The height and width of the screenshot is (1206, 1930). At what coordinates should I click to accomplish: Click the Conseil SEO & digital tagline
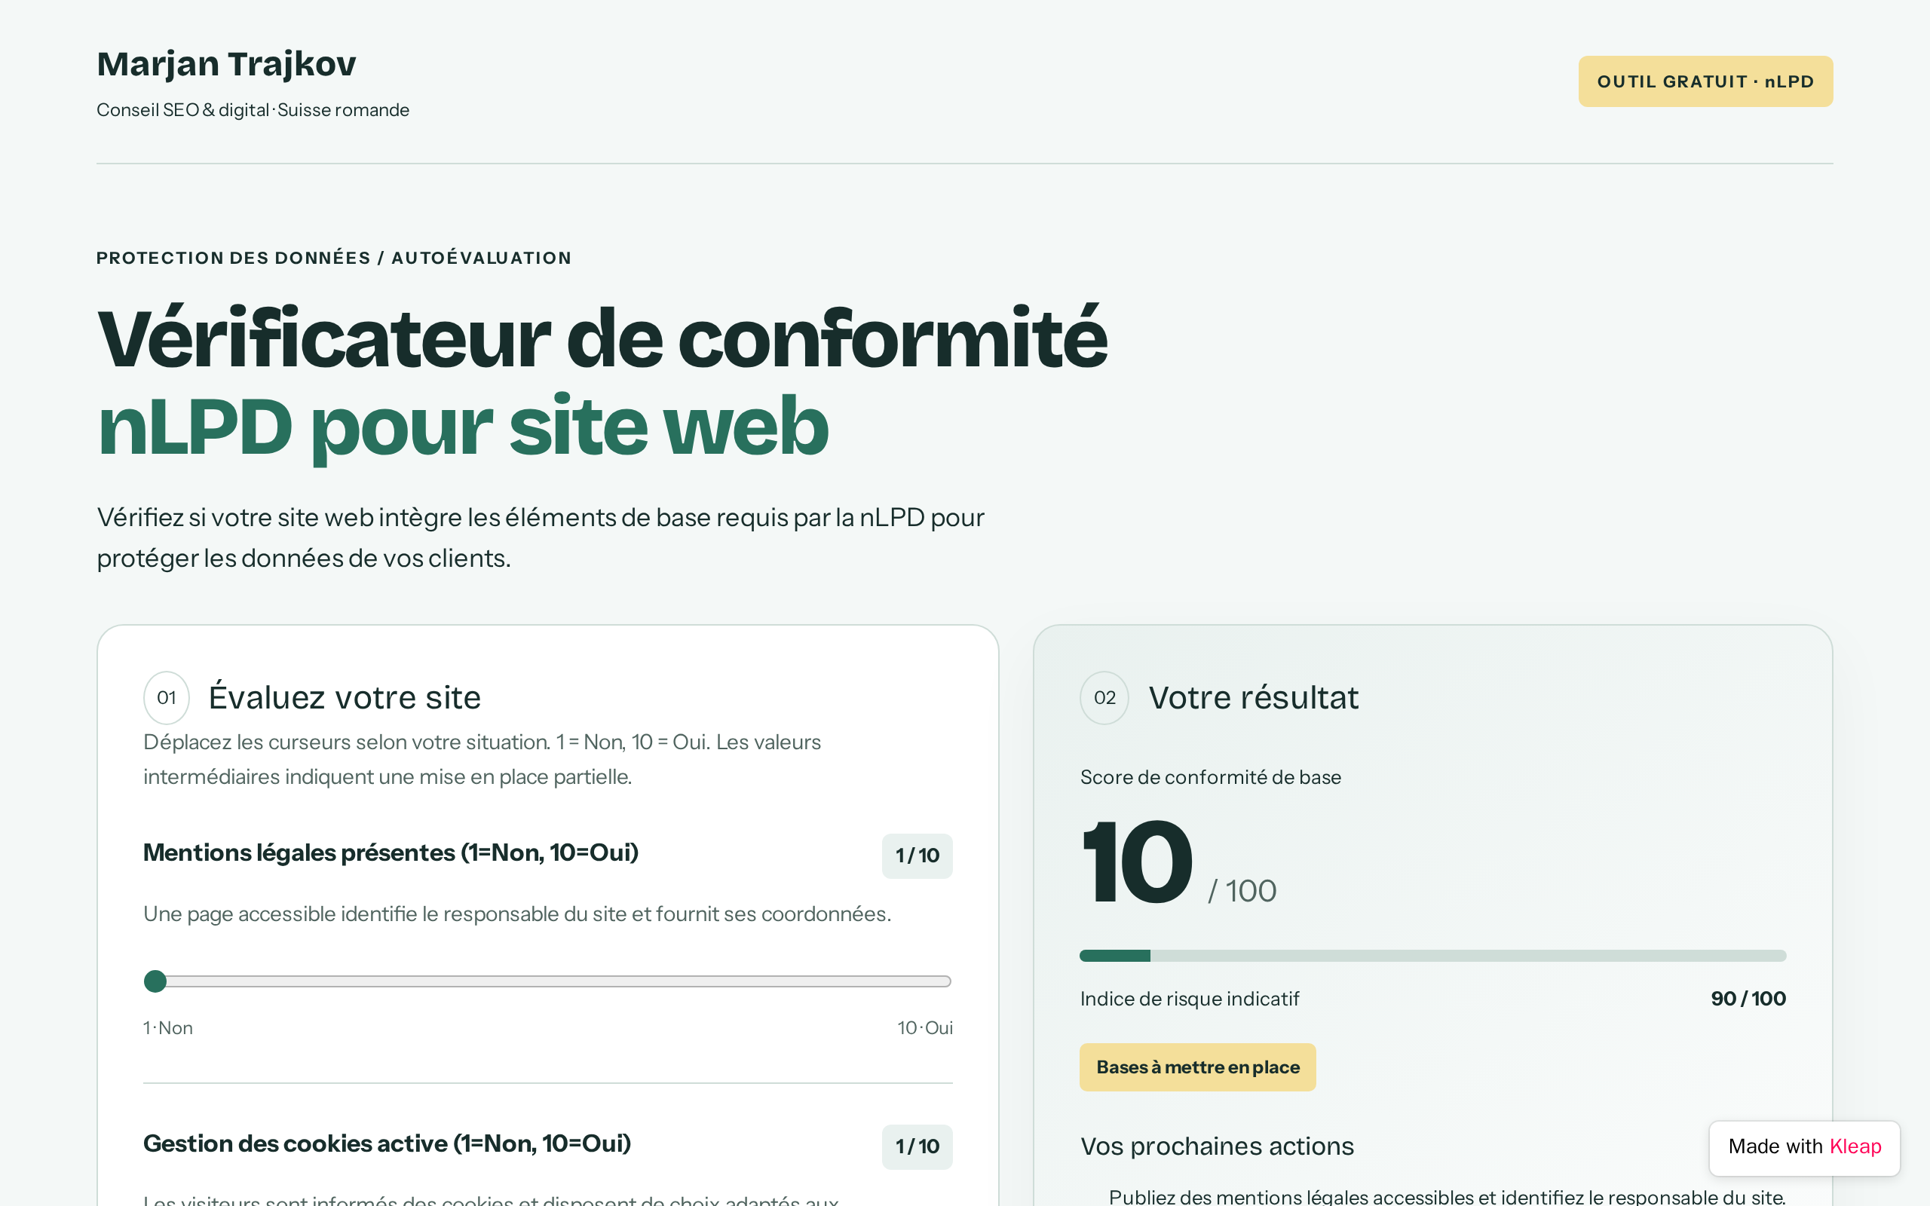[x=253, y=110]
